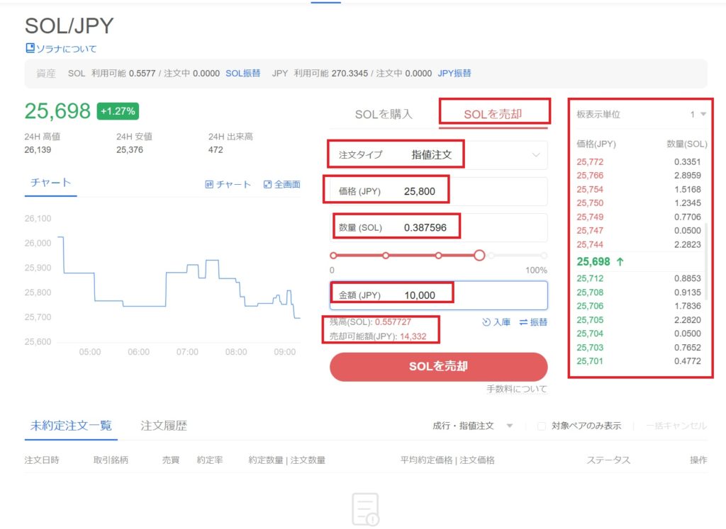Select the チャート tab above the graph
Image resolution: width=726 pixels, height=529 pixels.
[x=50, y=183]
